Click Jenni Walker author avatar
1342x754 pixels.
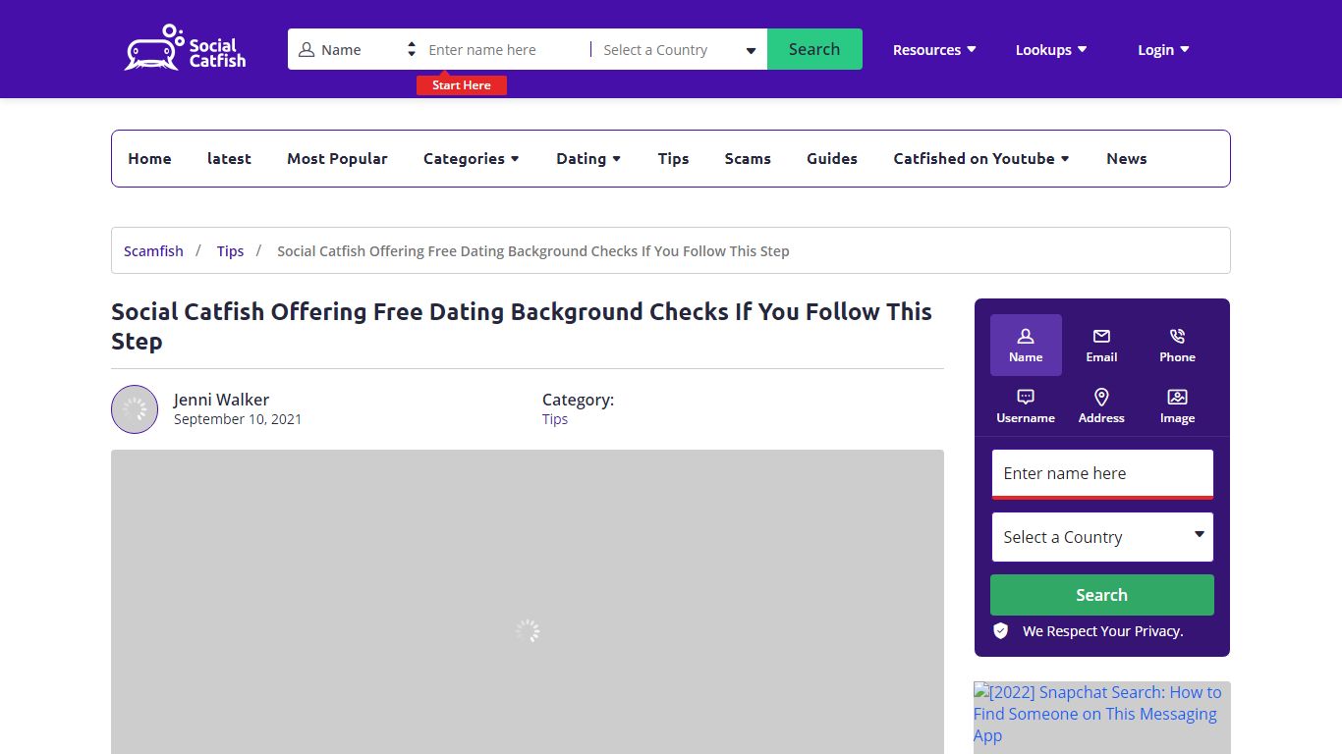click(135, 409)
